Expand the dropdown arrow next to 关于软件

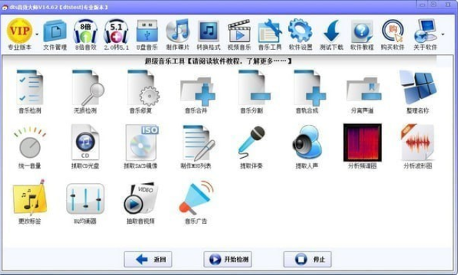coord(443,34)
